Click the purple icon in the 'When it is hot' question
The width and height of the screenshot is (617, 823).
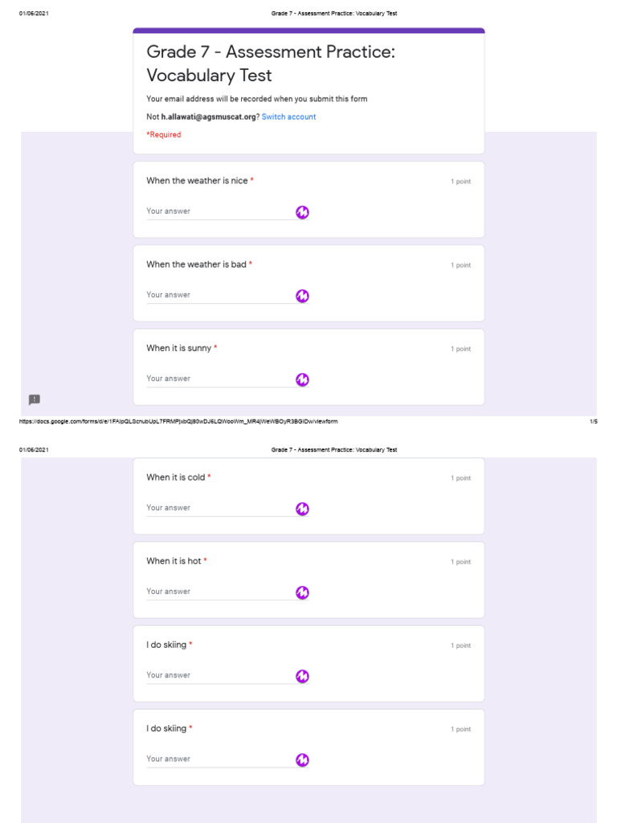pyautogui.click(x=302, y=592)
